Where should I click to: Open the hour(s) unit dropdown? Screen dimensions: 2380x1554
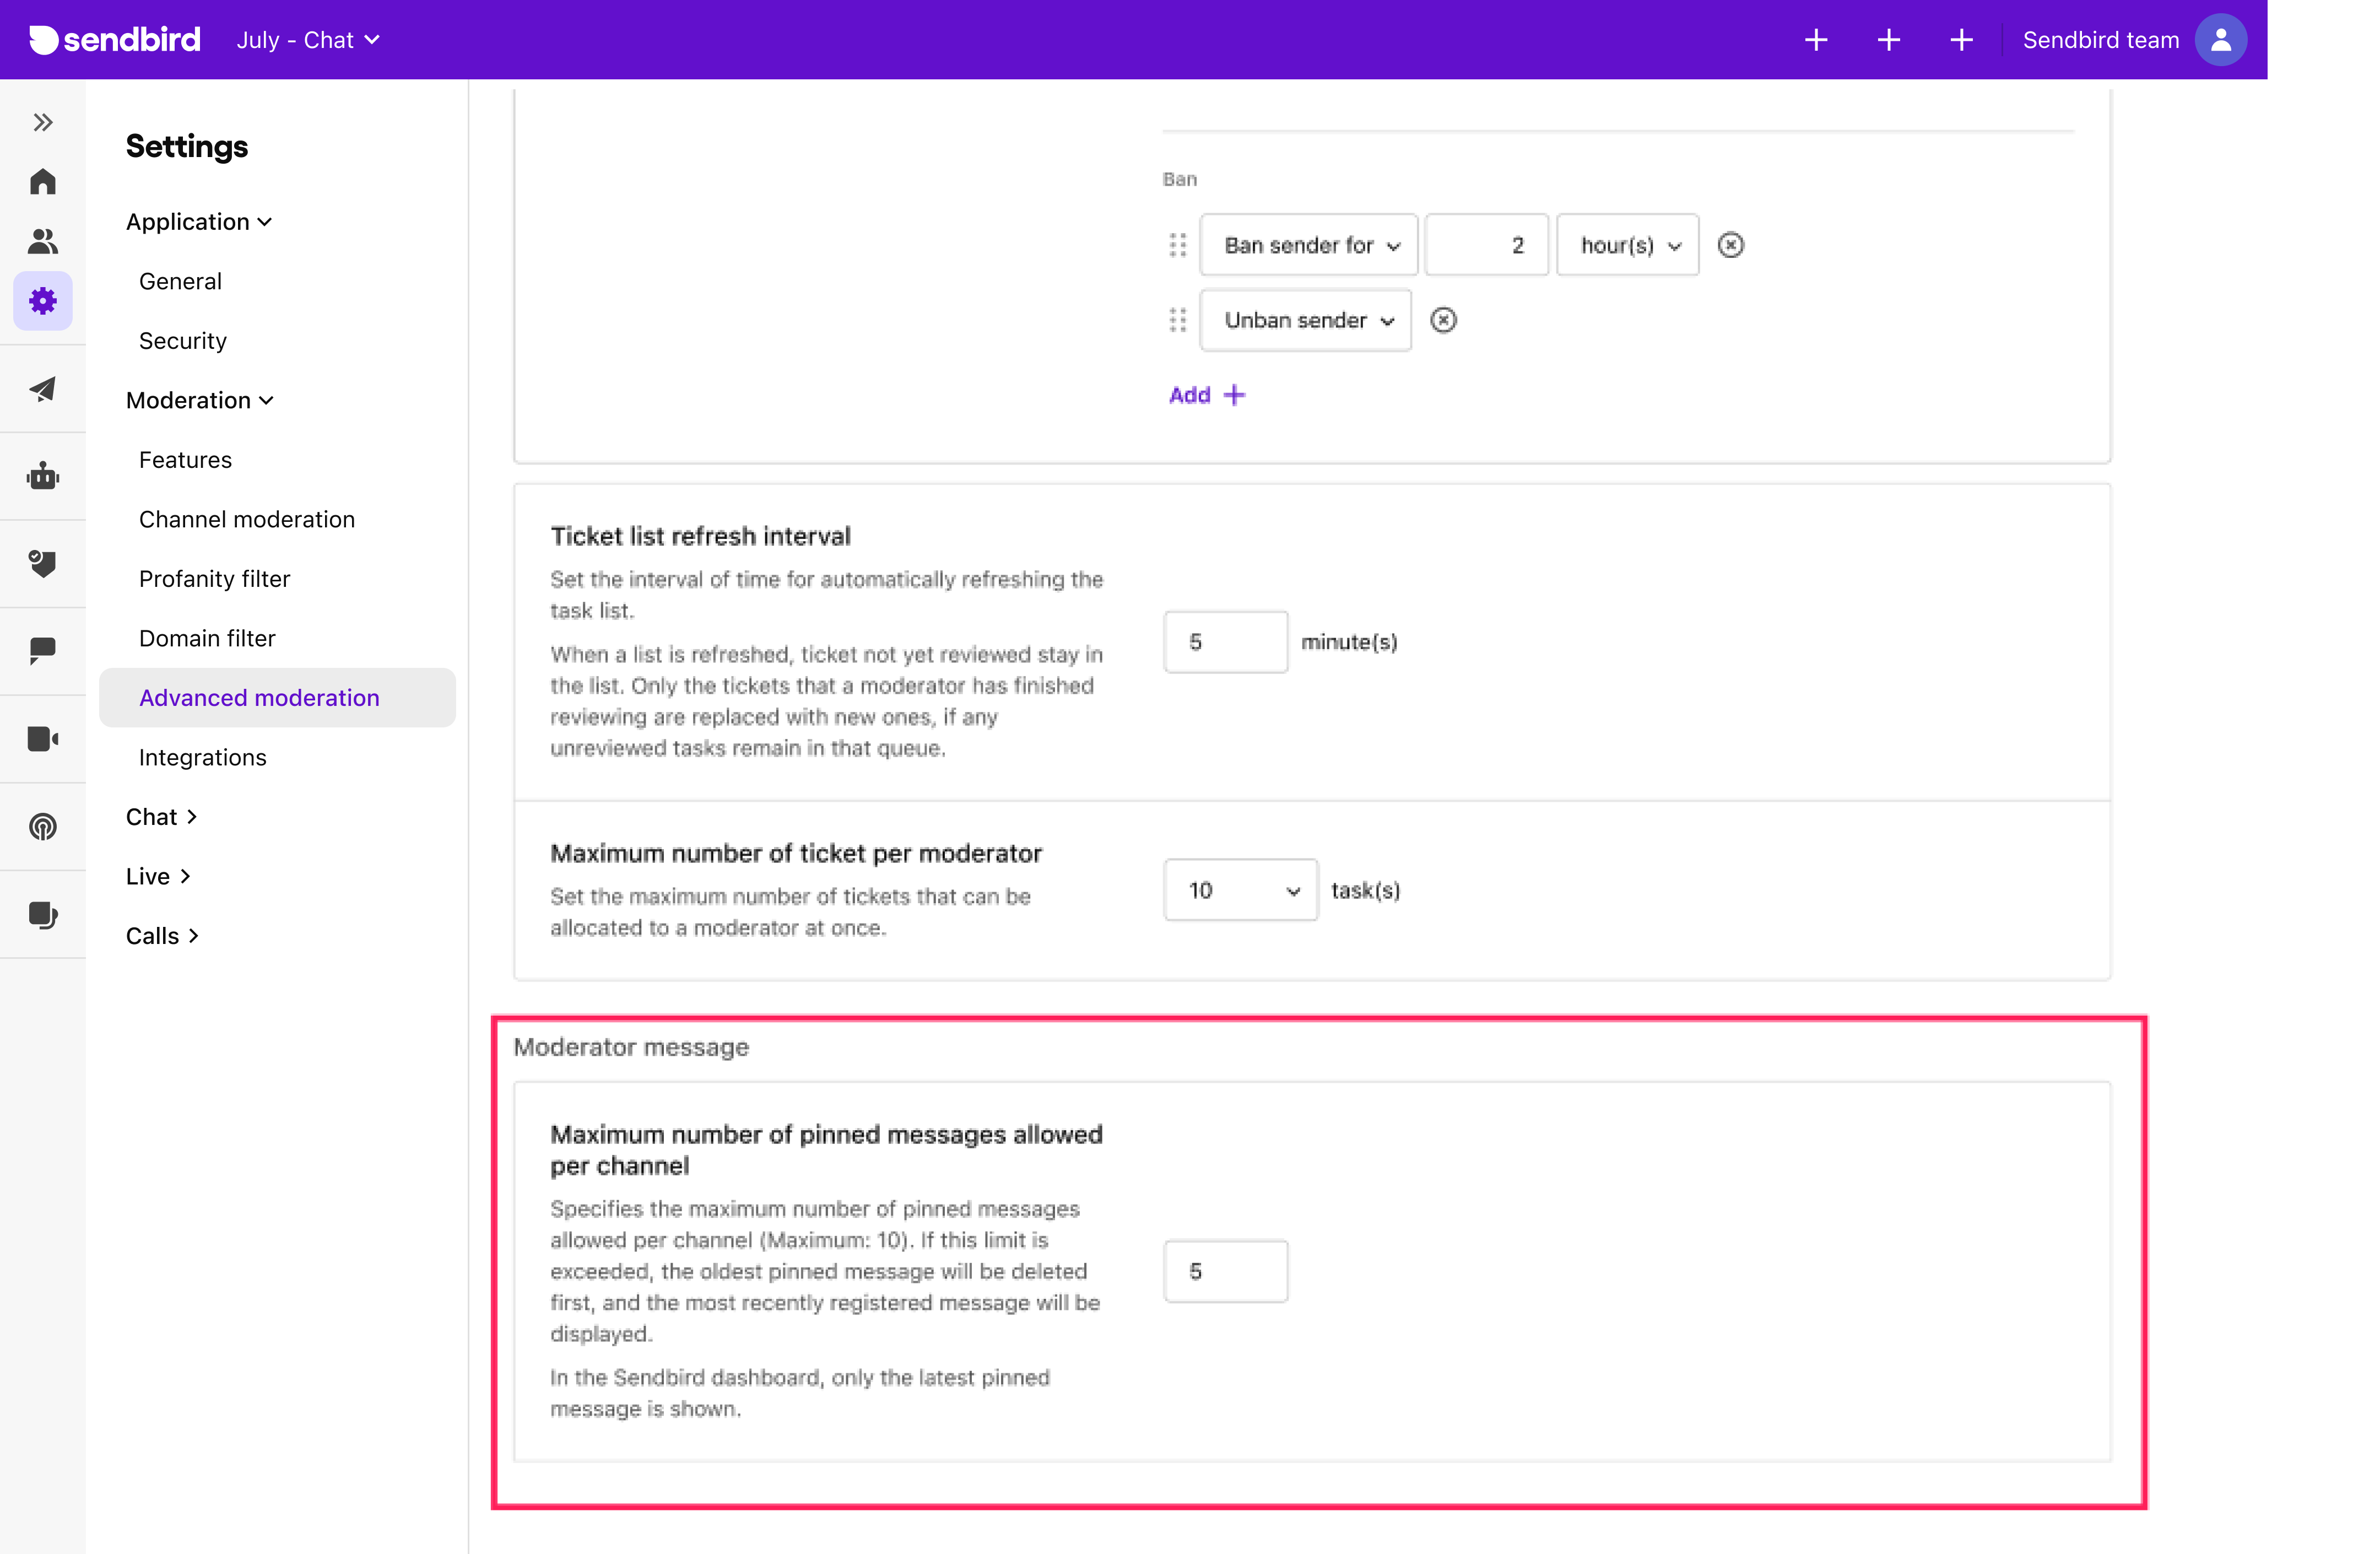pyautogui.click(x=1627, y=245)
